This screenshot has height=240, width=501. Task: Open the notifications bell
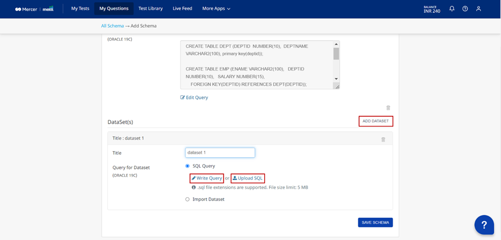[x=452, y=9]
